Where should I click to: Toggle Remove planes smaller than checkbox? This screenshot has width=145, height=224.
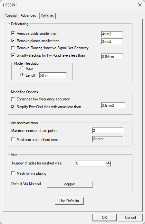13,41
